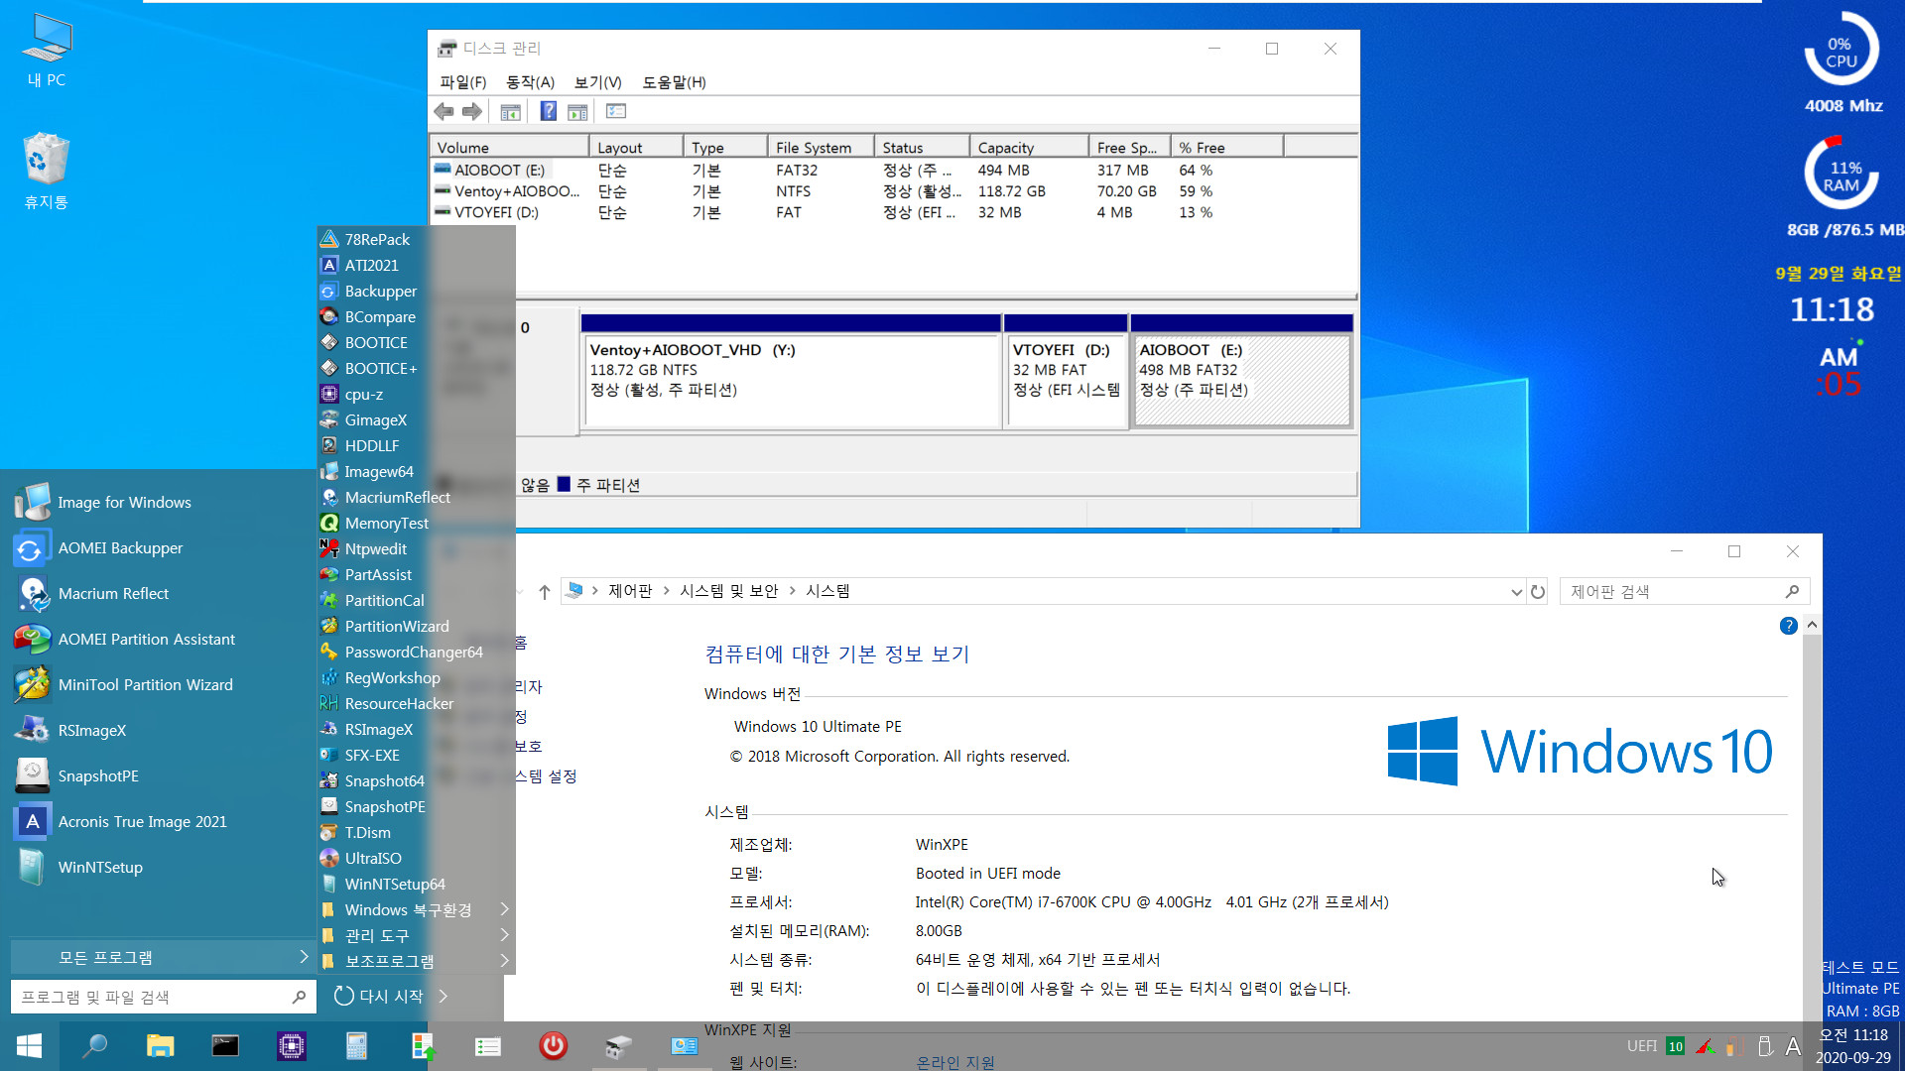Viewport: 1905px width, 1071px height.
Task: Expand the 모든 프로그램 list
Action: point(163,958)
